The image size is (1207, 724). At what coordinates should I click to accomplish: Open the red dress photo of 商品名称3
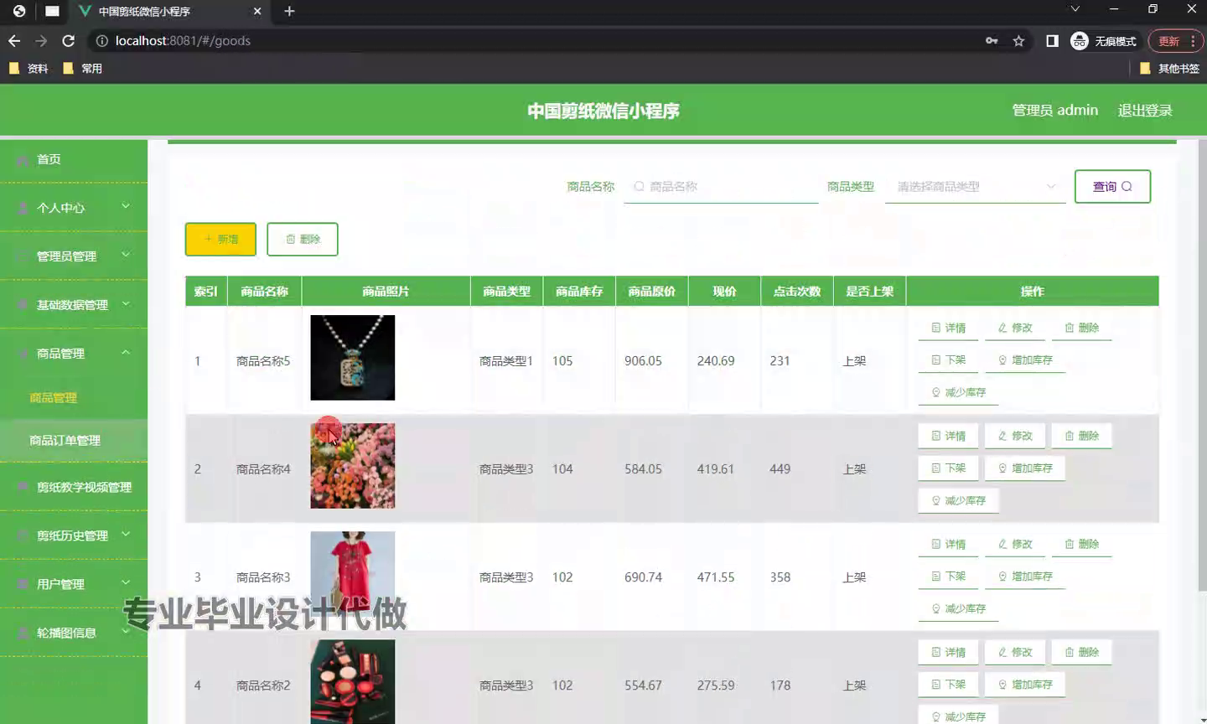tap(352, 574)
